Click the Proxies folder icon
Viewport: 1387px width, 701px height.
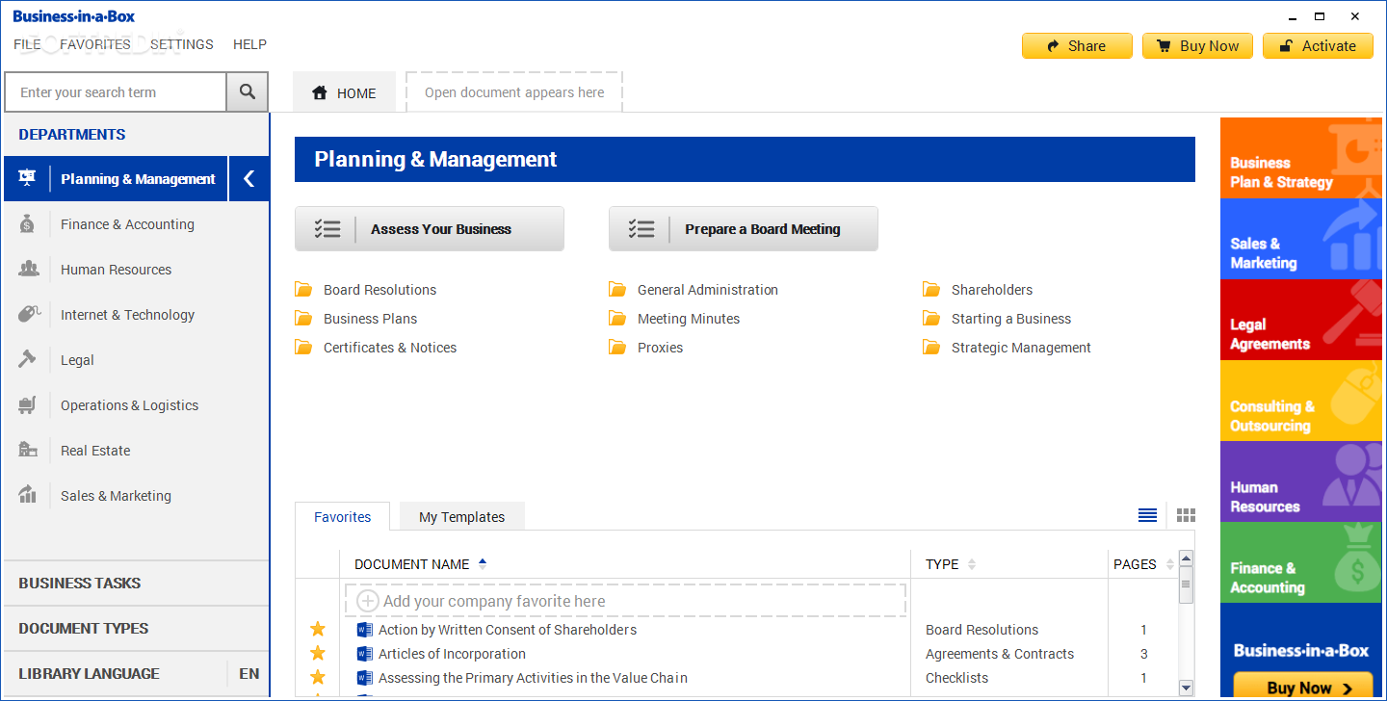coord(617,348)
